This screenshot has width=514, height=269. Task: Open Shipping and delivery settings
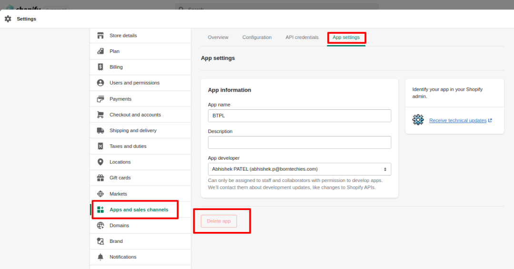click(x=140, y=130)
